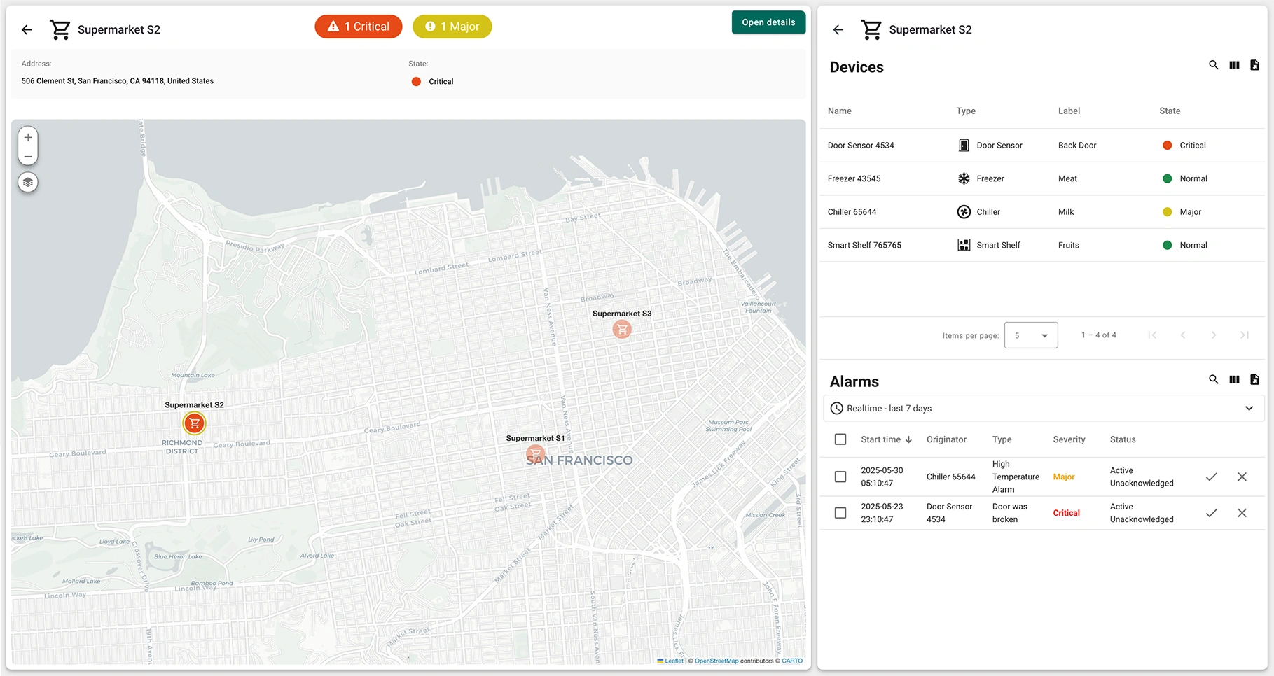Zoom out on the map
This screenshot has width=1274, height=676.
27,155
